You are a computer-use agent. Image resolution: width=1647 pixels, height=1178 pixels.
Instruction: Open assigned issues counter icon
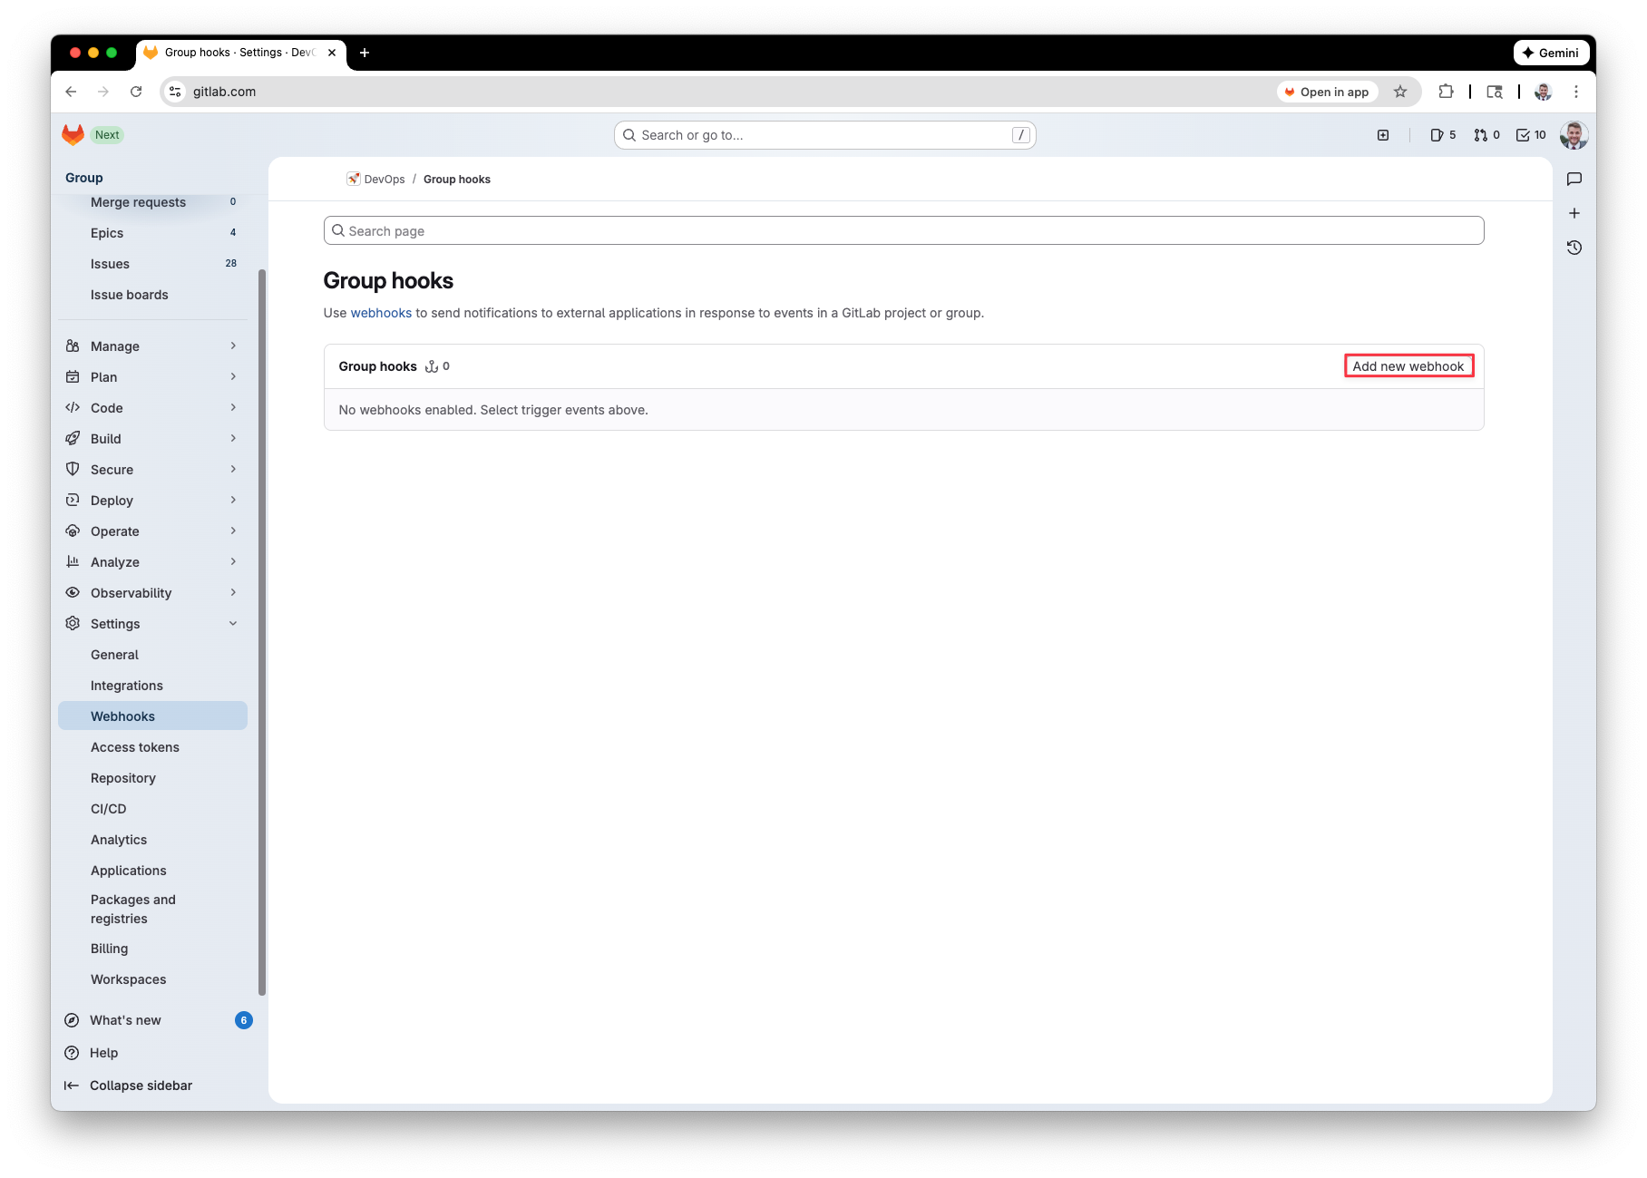coord(1442,135)
